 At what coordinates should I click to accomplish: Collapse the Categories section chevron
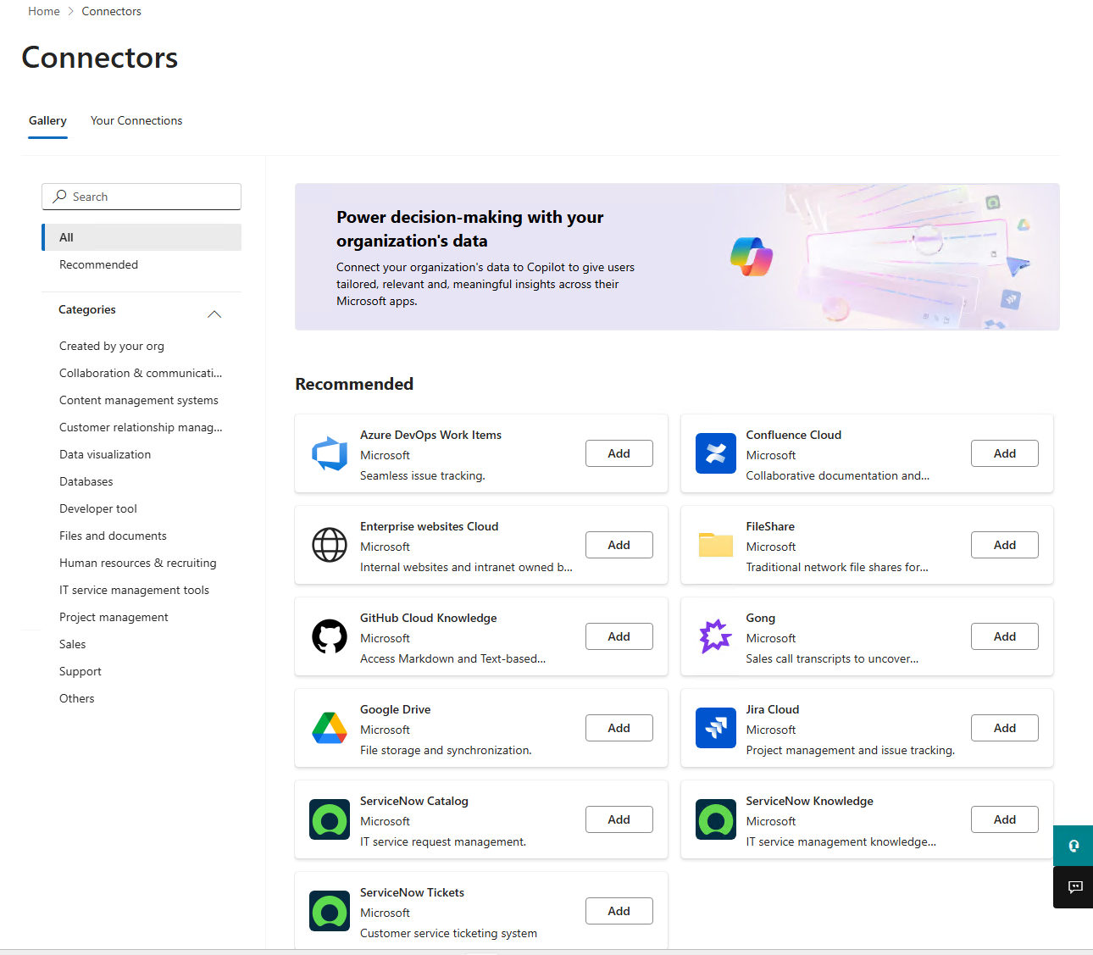(214, 314)
